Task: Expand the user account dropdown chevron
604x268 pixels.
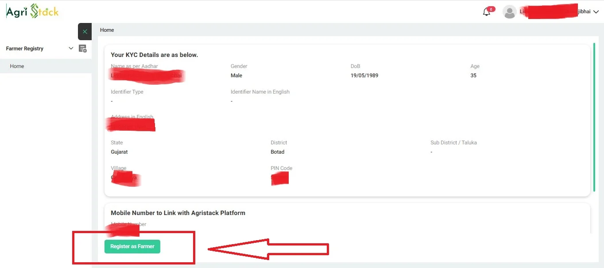Action: (x=596, y=12)
